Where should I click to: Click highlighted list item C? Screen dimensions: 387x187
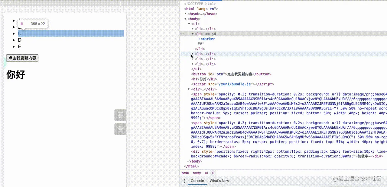tap(71, 33)
